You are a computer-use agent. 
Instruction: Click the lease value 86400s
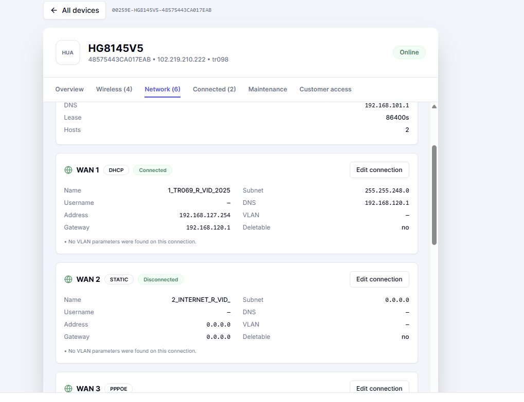click(x=397, y=118)
